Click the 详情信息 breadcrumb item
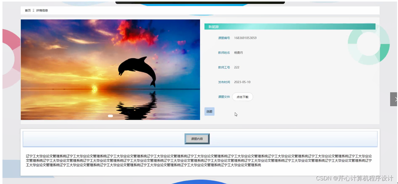The image size is (398, 184). pos(42,10)
